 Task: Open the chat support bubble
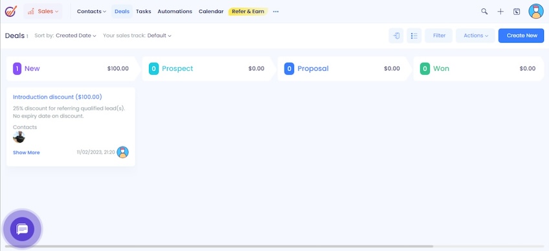point(22,229)
